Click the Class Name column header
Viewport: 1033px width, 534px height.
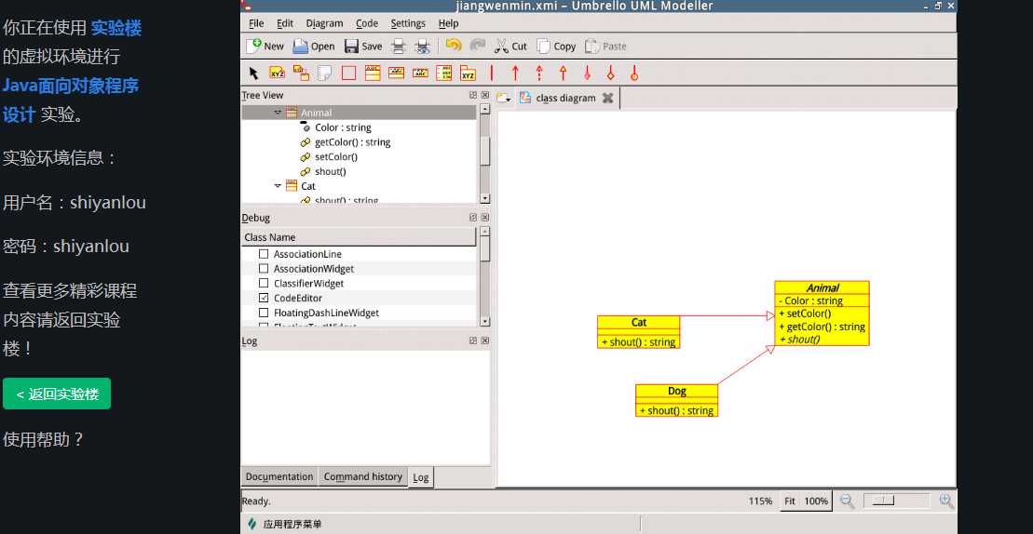coord(359,236)
